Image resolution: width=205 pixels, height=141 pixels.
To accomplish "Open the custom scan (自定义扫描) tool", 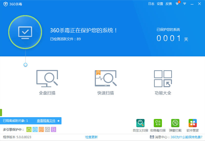I will pyautogui.click(x=140, y=123).
